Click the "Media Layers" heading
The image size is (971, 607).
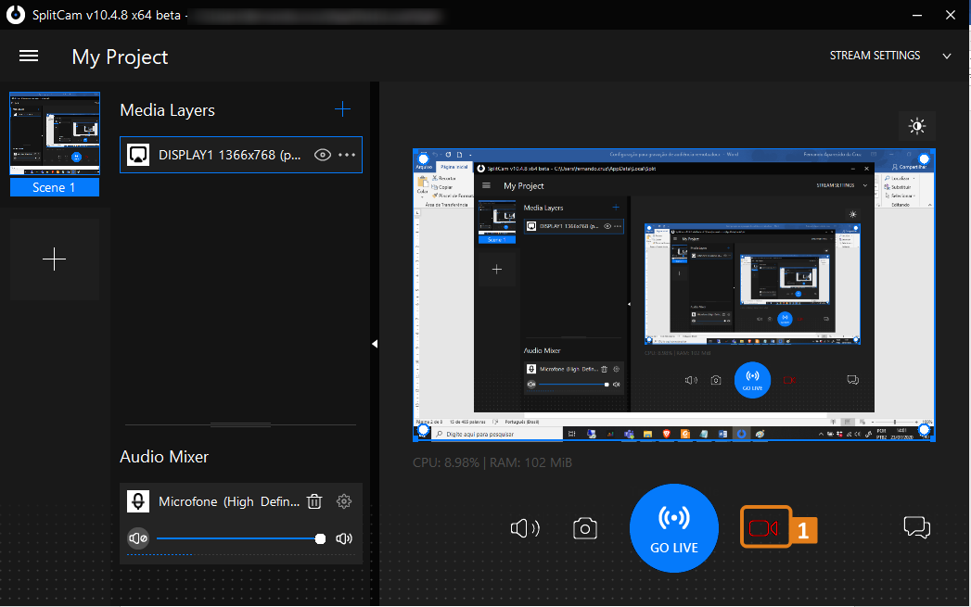[x=167, y=110]
